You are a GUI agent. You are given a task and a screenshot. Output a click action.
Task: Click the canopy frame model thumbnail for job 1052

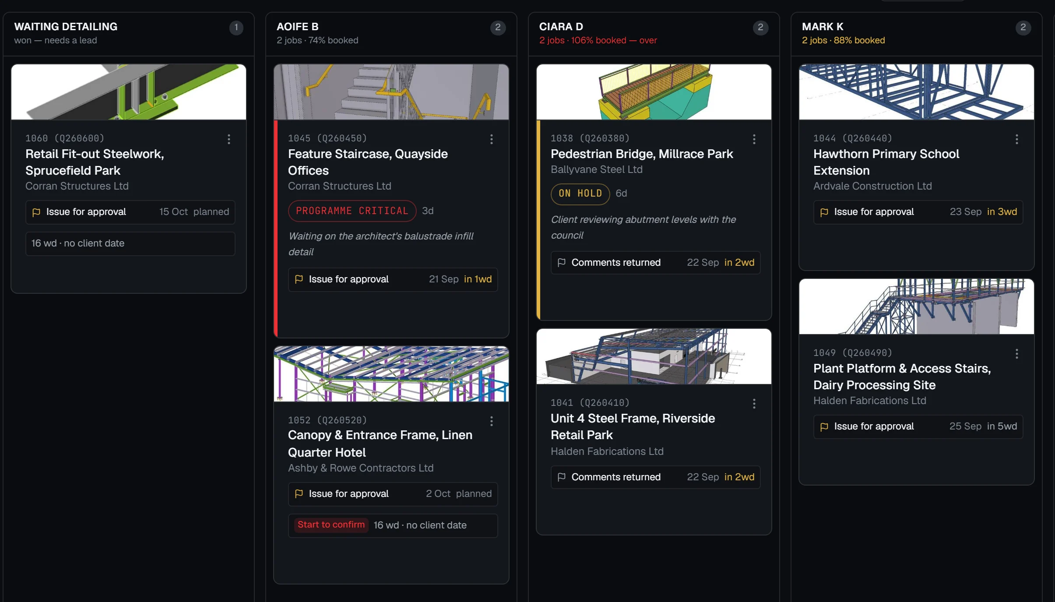point(391,374)
